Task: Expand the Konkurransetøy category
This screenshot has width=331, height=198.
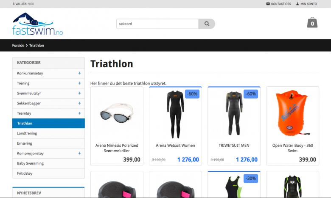Action: (x=80, y=73)
